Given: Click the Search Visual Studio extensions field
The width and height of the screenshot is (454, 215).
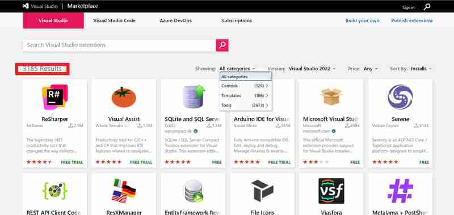Looking at the screenshot, I should 119,45.
